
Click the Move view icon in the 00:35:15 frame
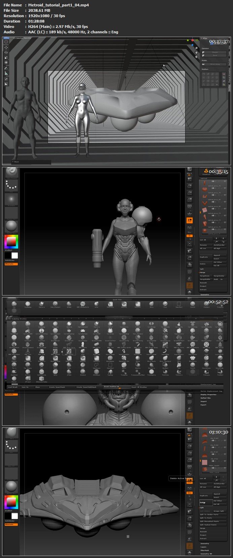(x=189, y=251)
